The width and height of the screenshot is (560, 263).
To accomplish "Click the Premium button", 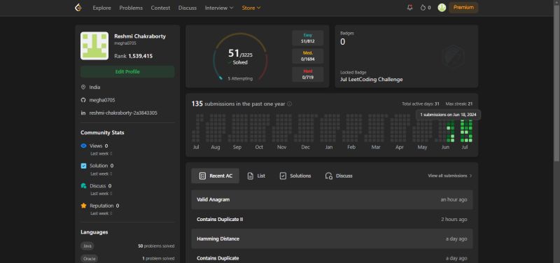I will 463,8.
